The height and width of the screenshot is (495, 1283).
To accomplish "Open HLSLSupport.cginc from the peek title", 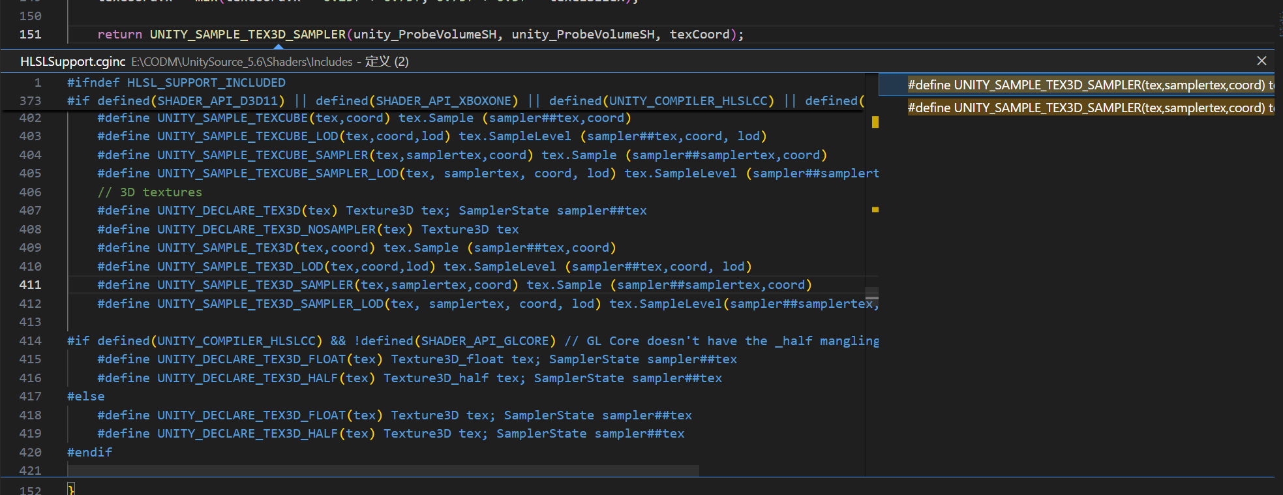I will click(72, 61).
